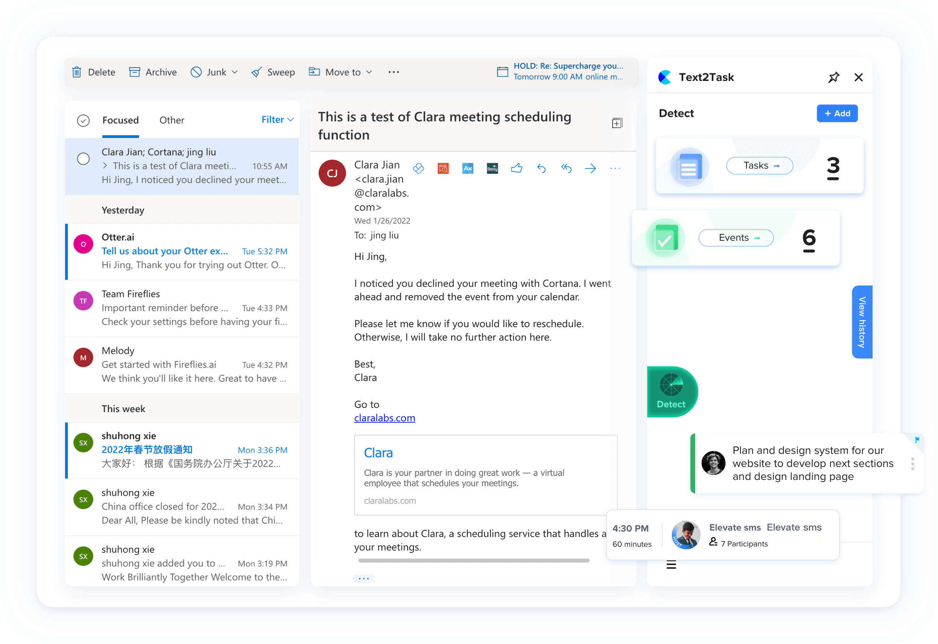The image size is (938, 644).
Task: Expand the Clara Jian conversation thread chevron
Action: pos(105,166)
